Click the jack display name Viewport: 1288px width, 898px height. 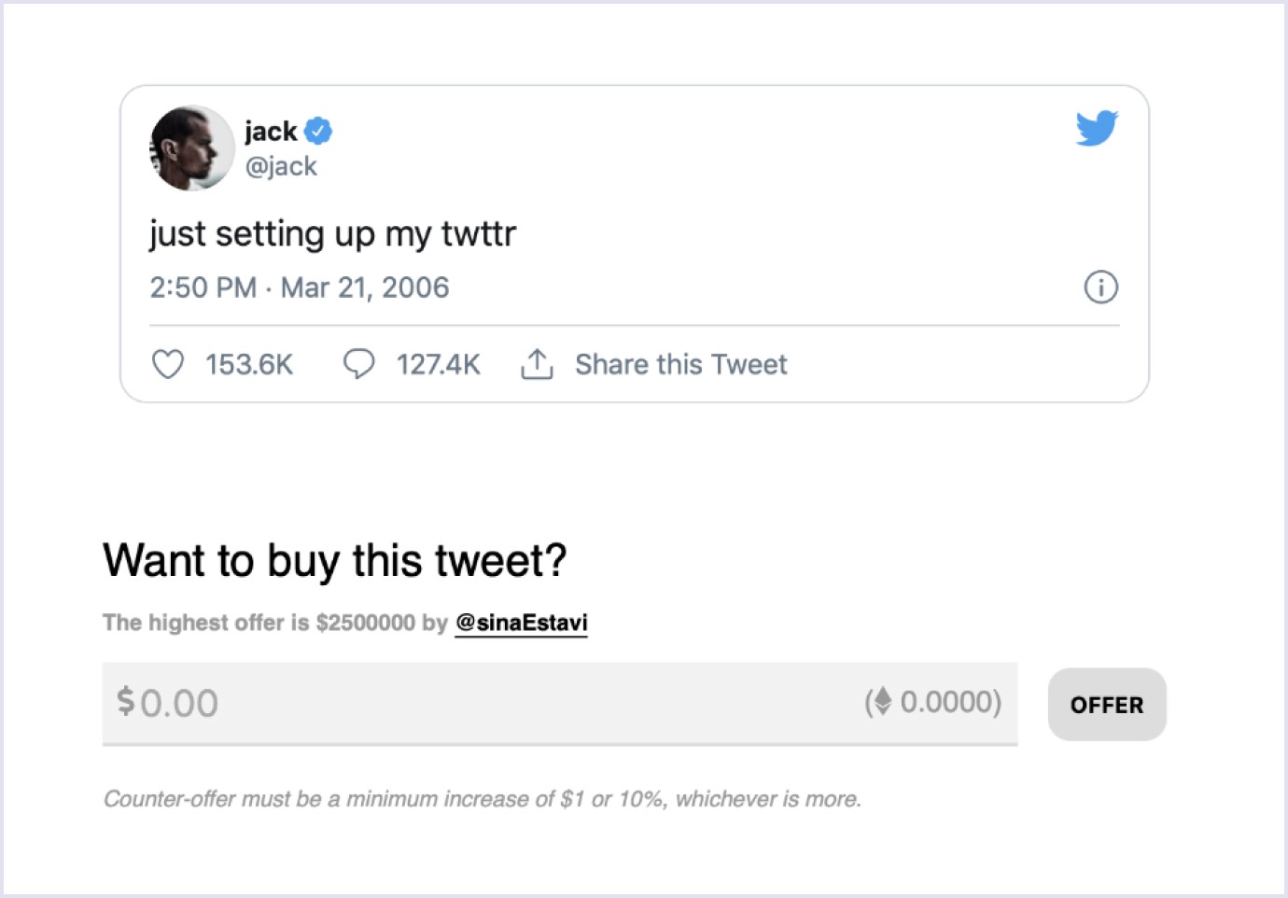271,132
